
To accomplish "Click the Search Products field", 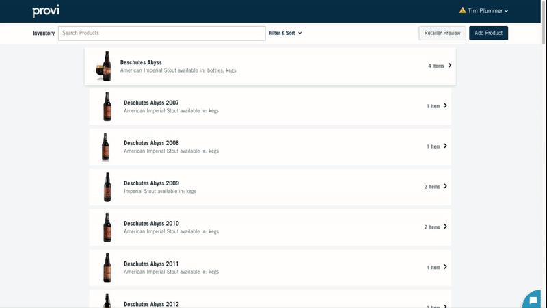I will [161, 33].
